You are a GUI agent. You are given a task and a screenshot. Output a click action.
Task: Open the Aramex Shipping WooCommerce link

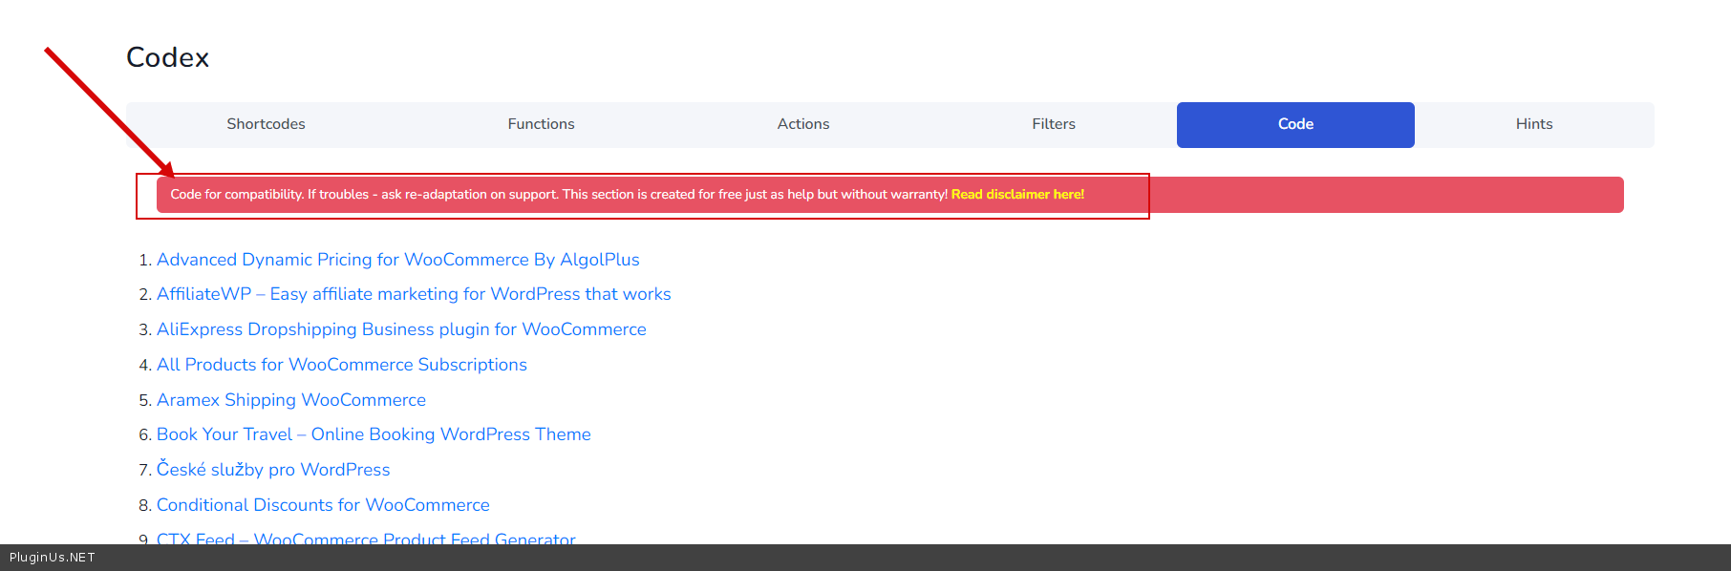pos(290,400)
